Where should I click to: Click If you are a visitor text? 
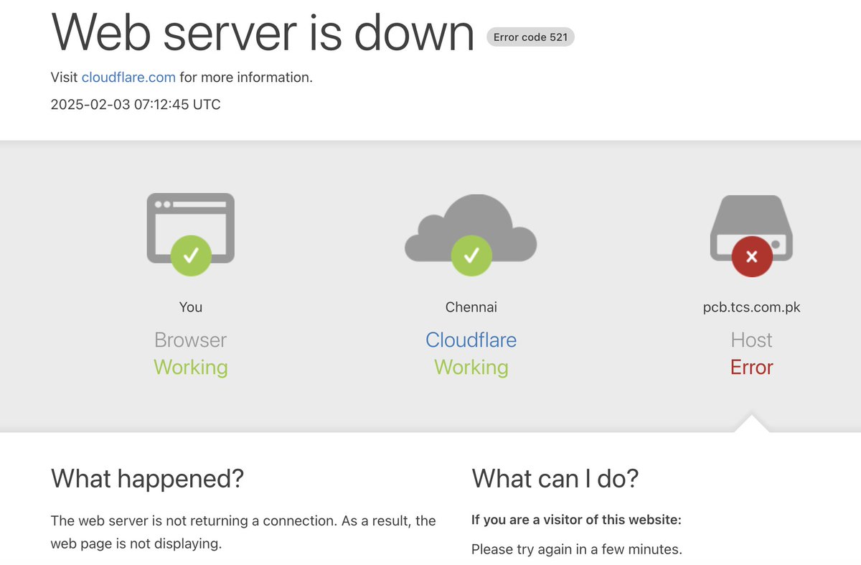point(576,520)
